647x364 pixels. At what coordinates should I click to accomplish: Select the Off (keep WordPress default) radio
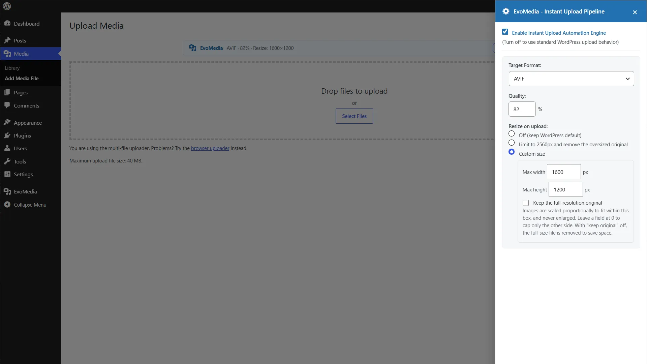click(x=512, y=134)
